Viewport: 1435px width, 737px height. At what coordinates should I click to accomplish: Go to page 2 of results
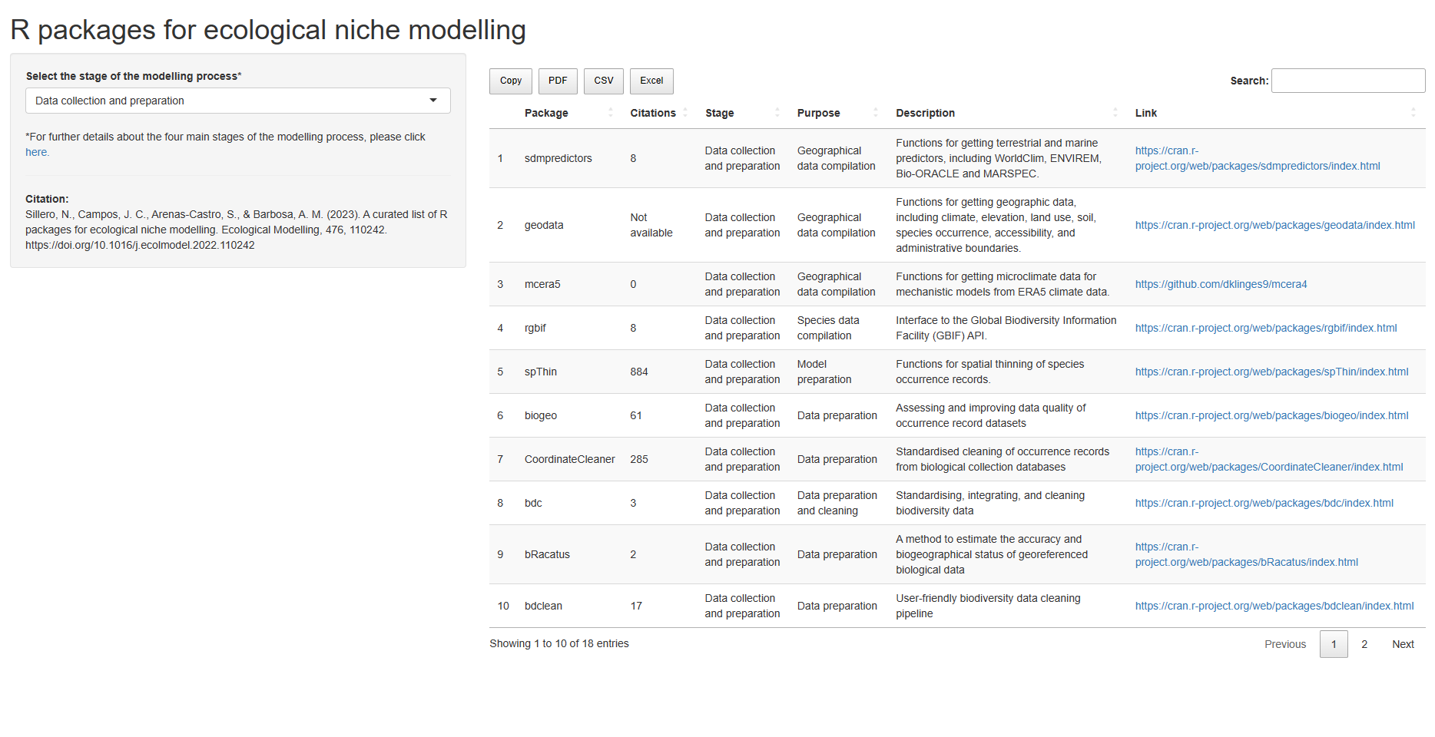(1364, 644)
